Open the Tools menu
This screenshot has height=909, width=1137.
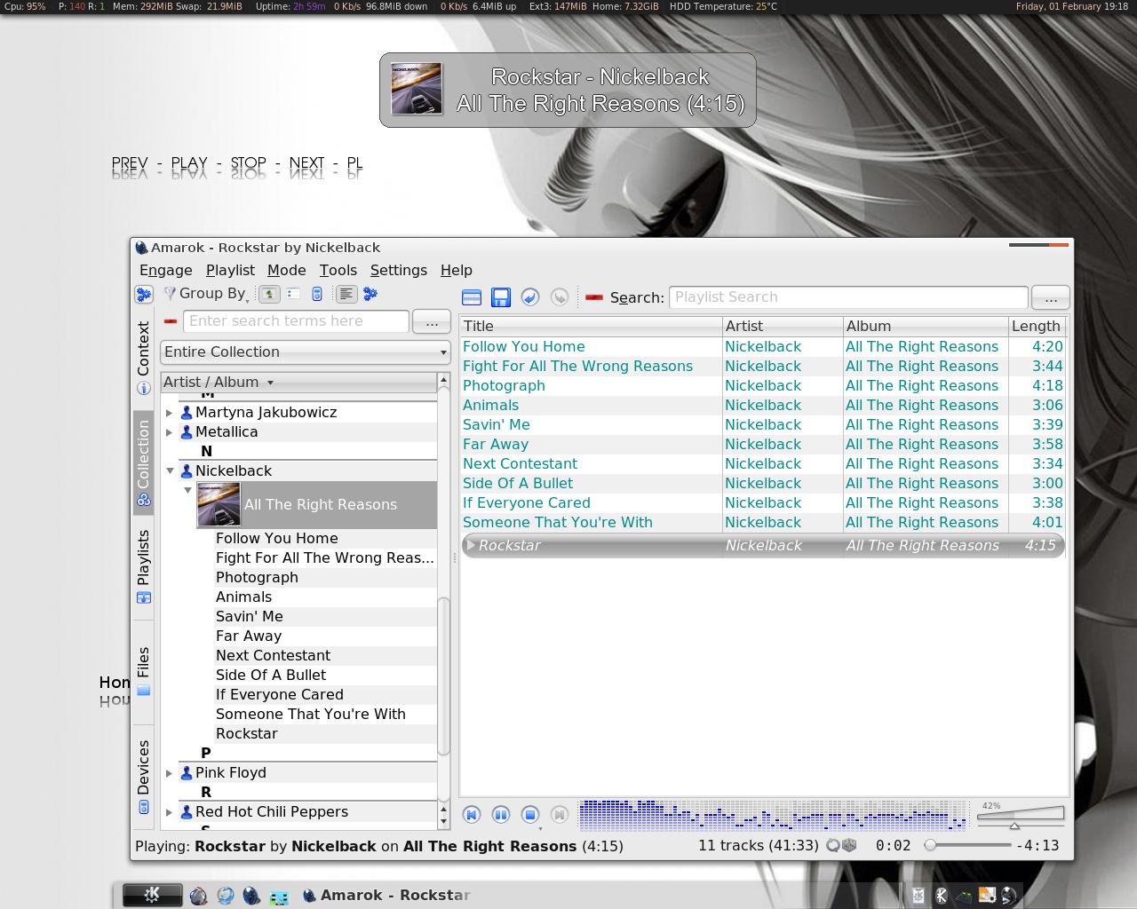tap(338, 271)
